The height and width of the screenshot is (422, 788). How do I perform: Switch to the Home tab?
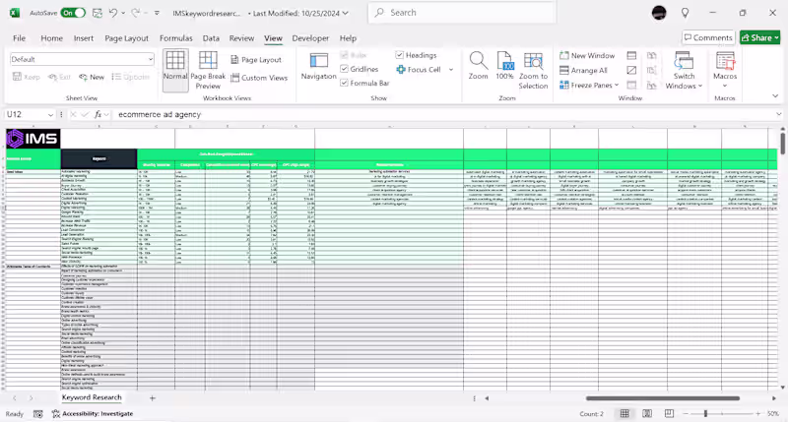click(52, 38)
